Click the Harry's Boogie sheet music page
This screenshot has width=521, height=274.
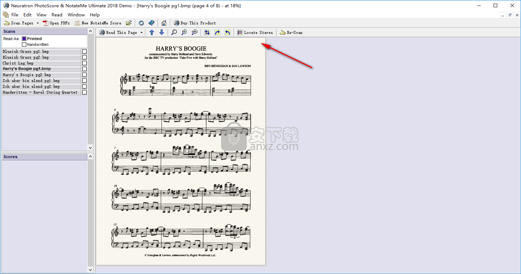181,151
